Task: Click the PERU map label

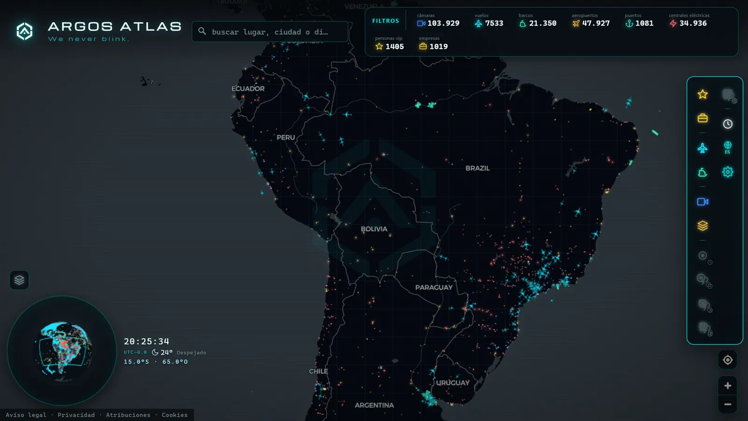Action: pos(286,137)
